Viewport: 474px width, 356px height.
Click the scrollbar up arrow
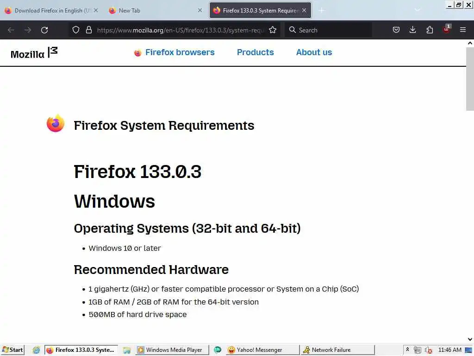[x=470, y=43]
